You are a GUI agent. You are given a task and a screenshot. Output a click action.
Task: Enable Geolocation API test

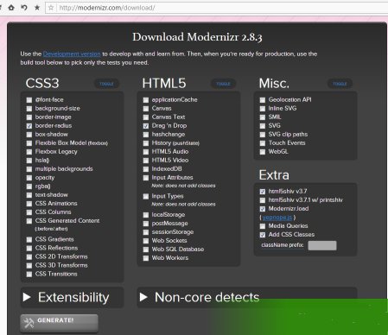pyautogui.click(x=263, y=100)
